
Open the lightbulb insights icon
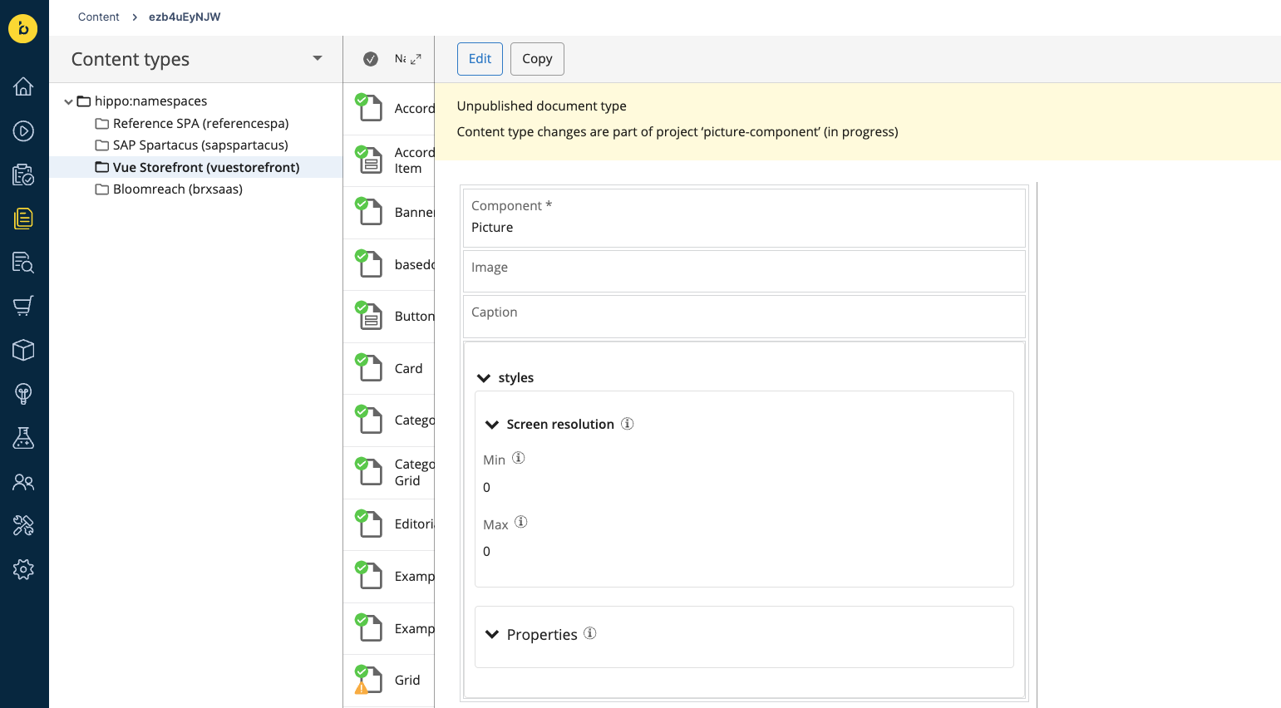[23, 394]
